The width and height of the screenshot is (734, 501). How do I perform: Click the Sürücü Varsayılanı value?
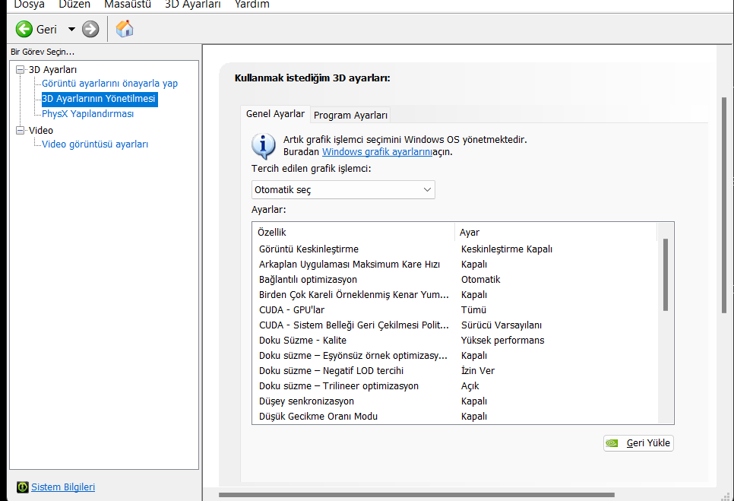pos(501,325)
